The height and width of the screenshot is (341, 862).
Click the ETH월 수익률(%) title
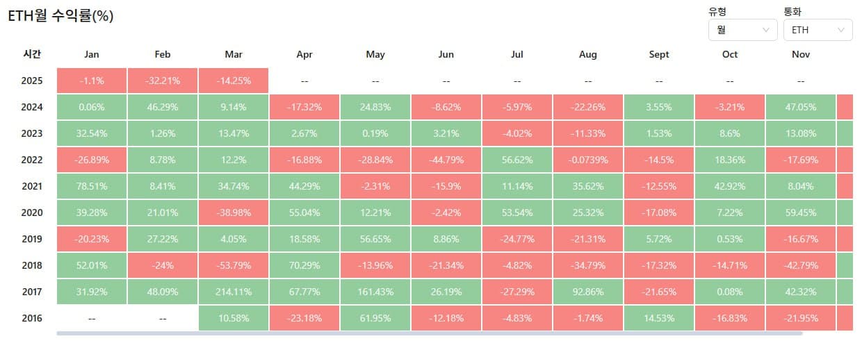[60, 16]
